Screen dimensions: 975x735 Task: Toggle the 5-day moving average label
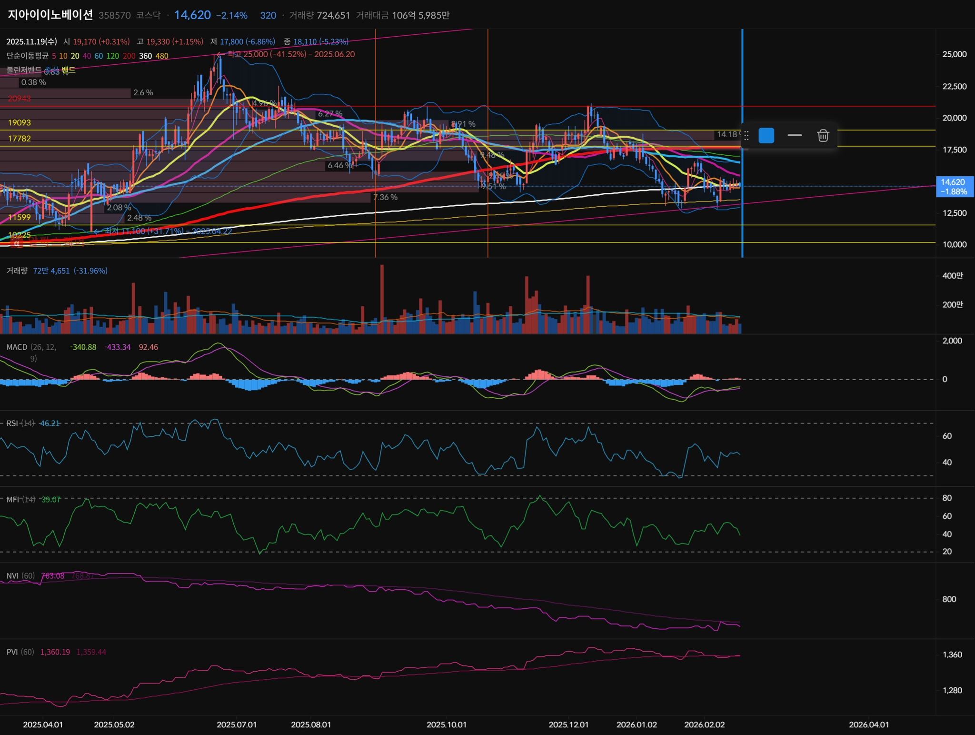click(54, 56)
